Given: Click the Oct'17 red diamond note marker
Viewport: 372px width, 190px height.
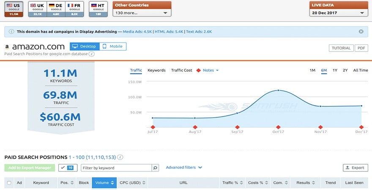Looking at the screenshot, I should click(278, 127).
